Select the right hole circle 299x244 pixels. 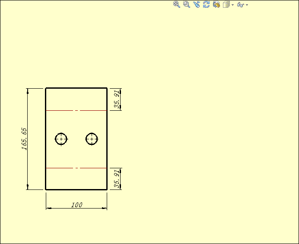coord(92,139)
